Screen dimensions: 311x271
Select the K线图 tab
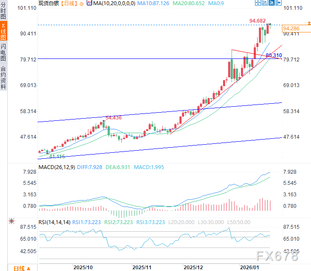3,31
